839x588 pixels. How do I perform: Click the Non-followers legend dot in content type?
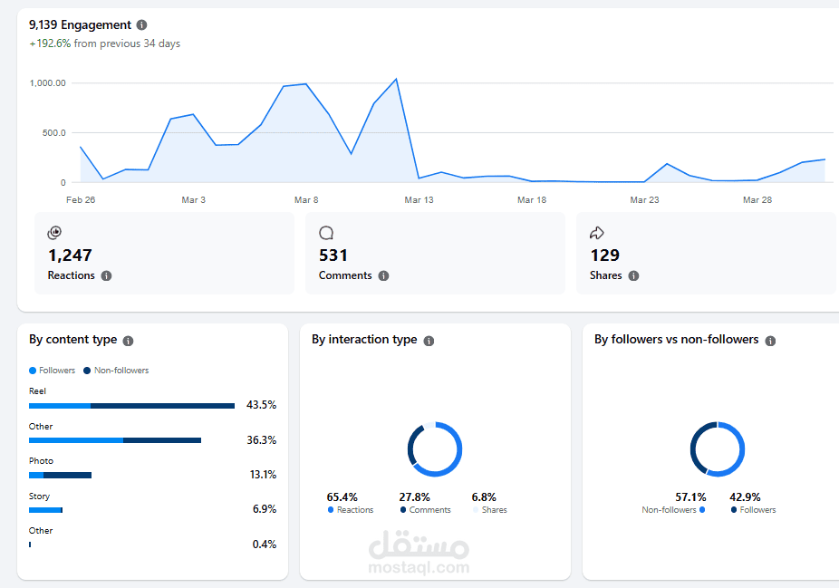(x=87, y=371)
